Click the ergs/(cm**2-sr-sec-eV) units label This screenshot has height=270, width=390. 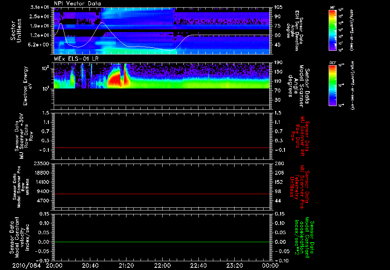[352, 85]
